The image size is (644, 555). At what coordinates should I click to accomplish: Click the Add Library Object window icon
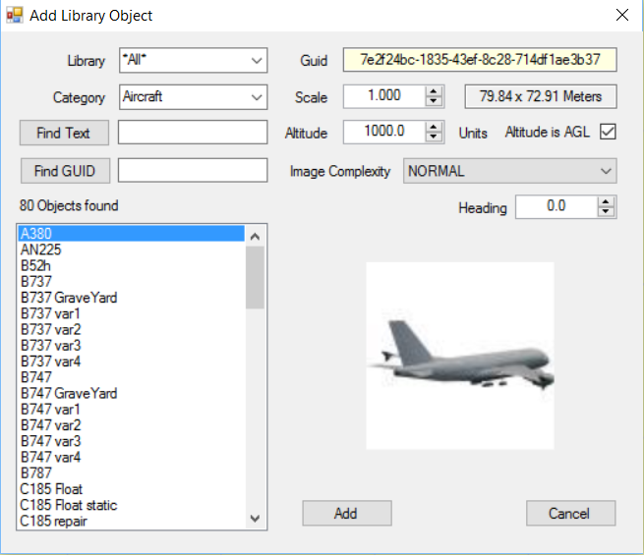[x=16, y=16]
